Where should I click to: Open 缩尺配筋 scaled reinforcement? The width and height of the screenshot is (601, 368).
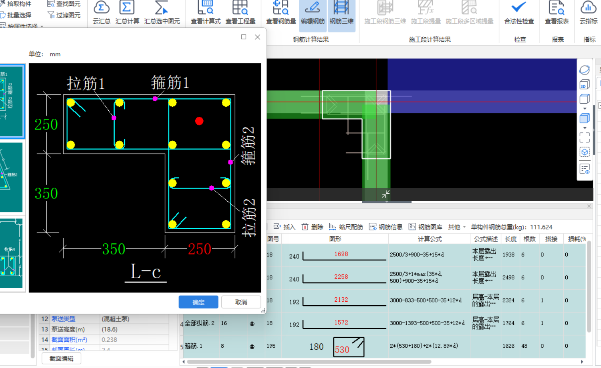point(346,227)
